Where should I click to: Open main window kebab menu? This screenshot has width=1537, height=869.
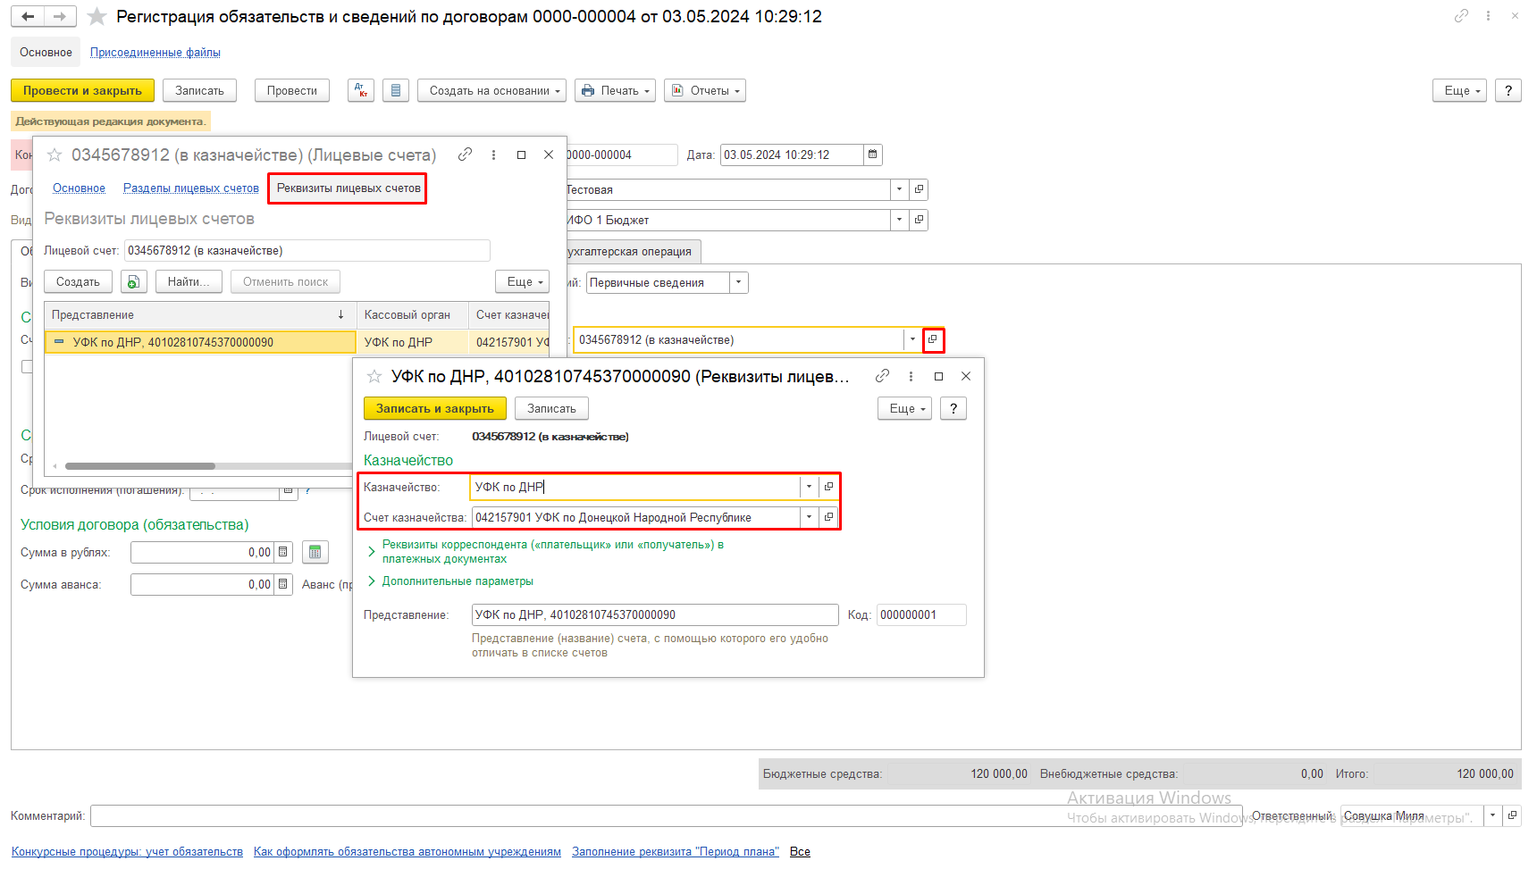1488,16
